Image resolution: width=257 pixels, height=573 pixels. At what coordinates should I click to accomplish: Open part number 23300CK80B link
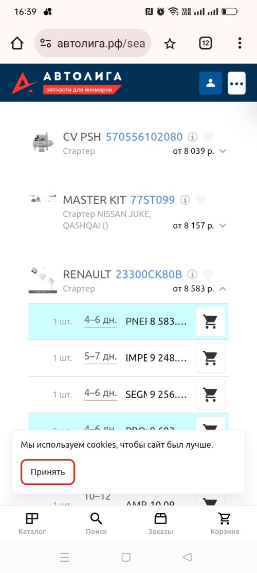(x=149, y=274)
